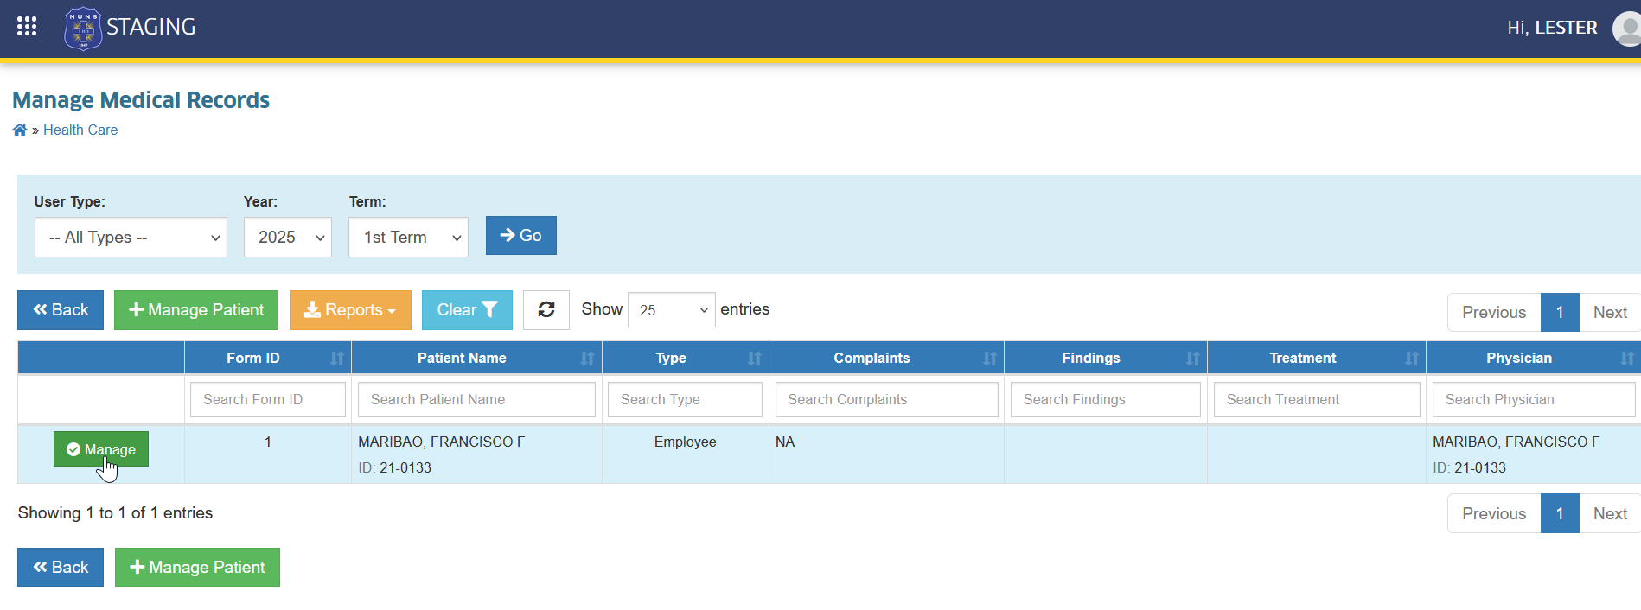Expand the Reports dropdown button
The width and height of the screenshot is (1641, 610).
[x=350, y=310]
